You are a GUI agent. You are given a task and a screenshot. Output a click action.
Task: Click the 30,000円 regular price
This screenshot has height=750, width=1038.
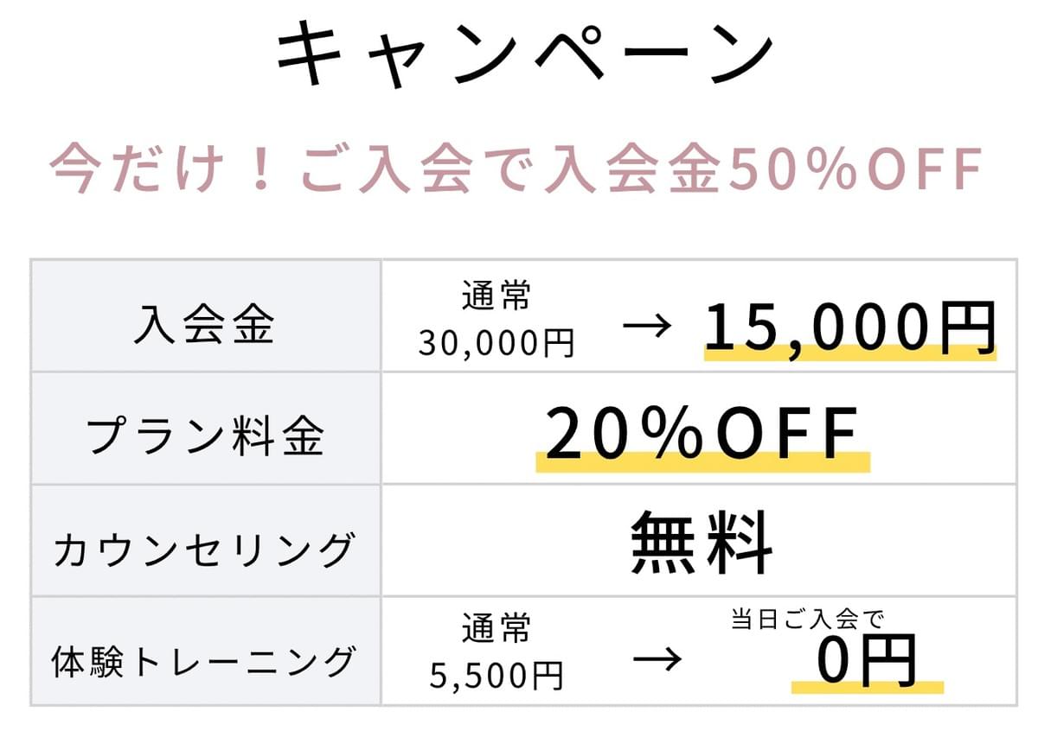(497, 343)
